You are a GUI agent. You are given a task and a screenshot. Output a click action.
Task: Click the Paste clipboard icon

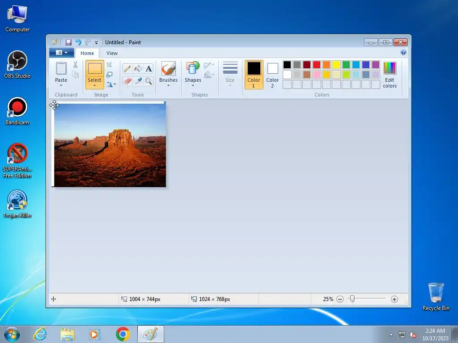[x=61, y=68]
